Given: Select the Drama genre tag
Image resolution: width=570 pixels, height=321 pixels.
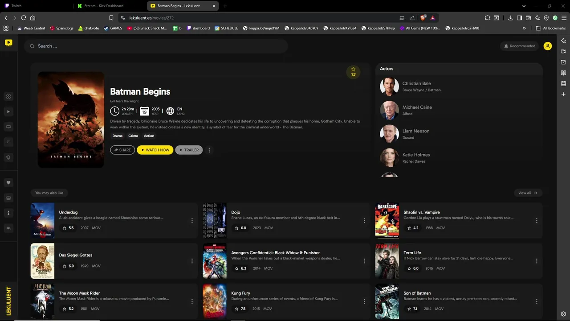Looking at the screenshot, I should tap(118, 136).
